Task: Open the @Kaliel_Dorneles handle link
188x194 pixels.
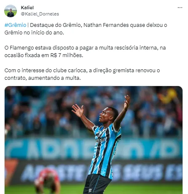Action: tap(40, 14)
